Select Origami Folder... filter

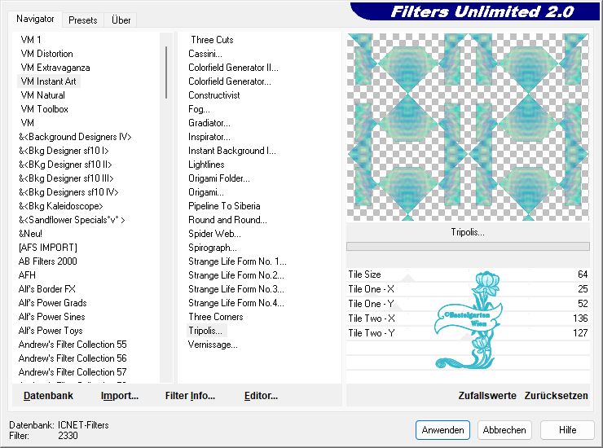coord(219,178)
